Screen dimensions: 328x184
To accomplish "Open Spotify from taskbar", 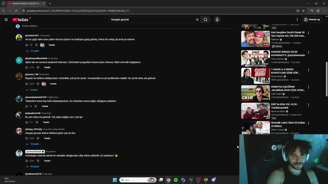I will 176,180.
